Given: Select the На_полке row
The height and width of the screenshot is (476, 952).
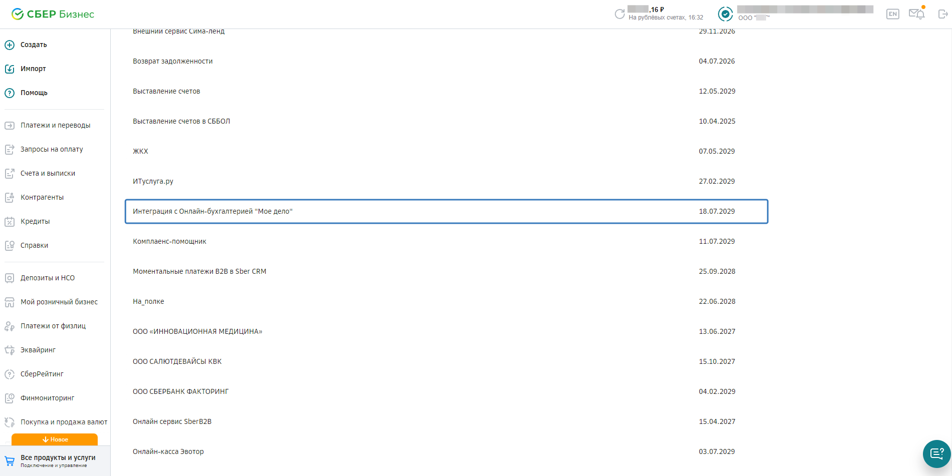Looking at the screenshot, I should coord(446,301).
